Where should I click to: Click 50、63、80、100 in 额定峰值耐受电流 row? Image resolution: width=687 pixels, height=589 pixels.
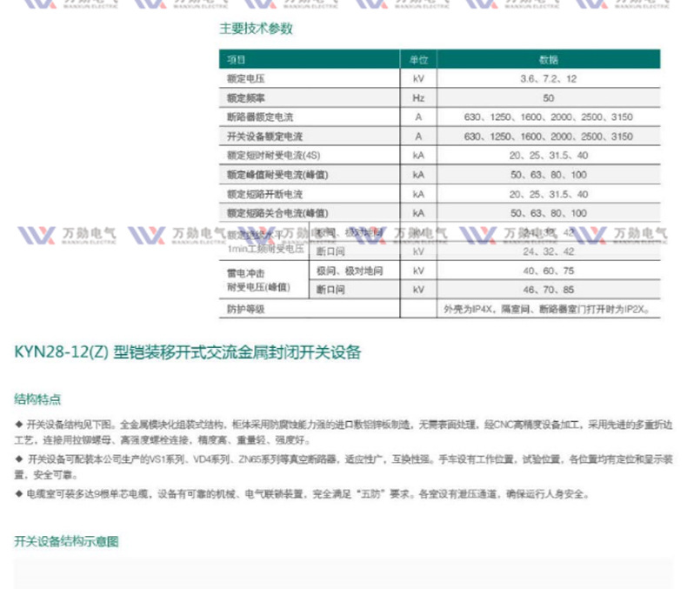click(x=549, y=175)
